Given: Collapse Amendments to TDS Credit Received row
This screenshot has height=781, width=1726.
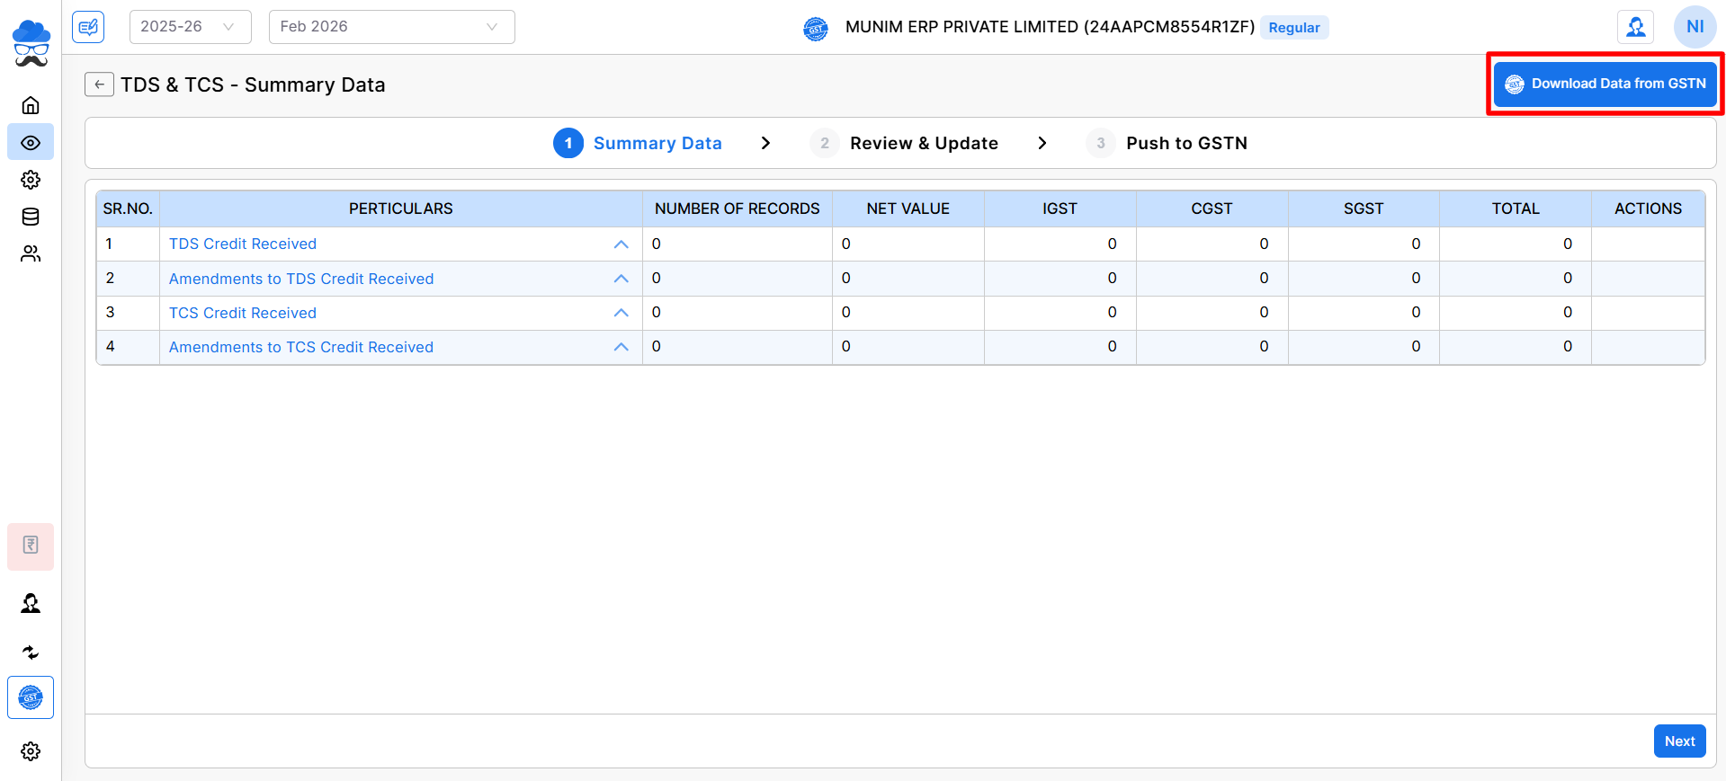Looking at the screenshot, I should tap(621, 279).
